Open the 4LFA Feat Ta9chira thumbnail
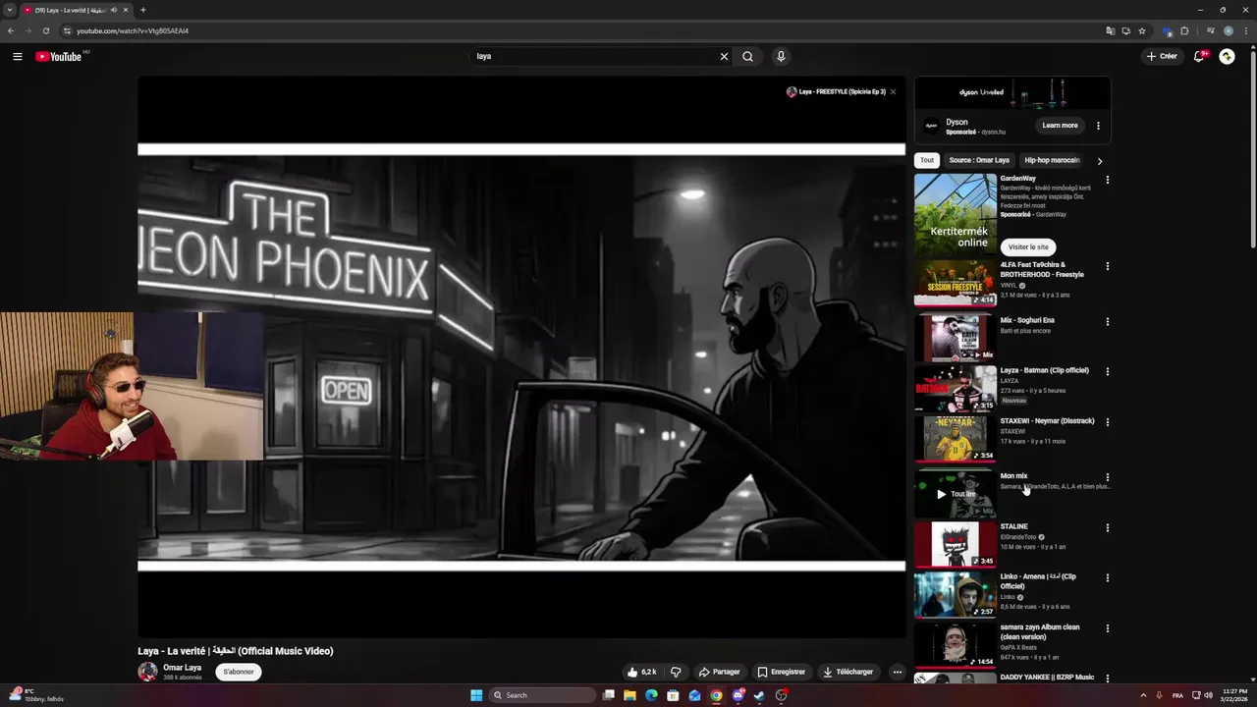 click(956, 284)
